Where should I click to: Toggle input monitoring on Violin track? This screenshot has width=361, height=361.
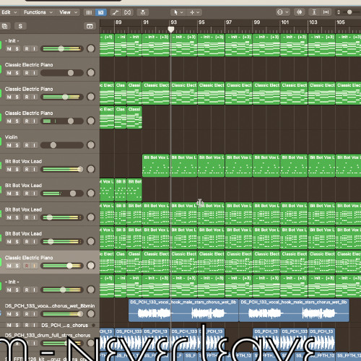click(x=34, y=145)
